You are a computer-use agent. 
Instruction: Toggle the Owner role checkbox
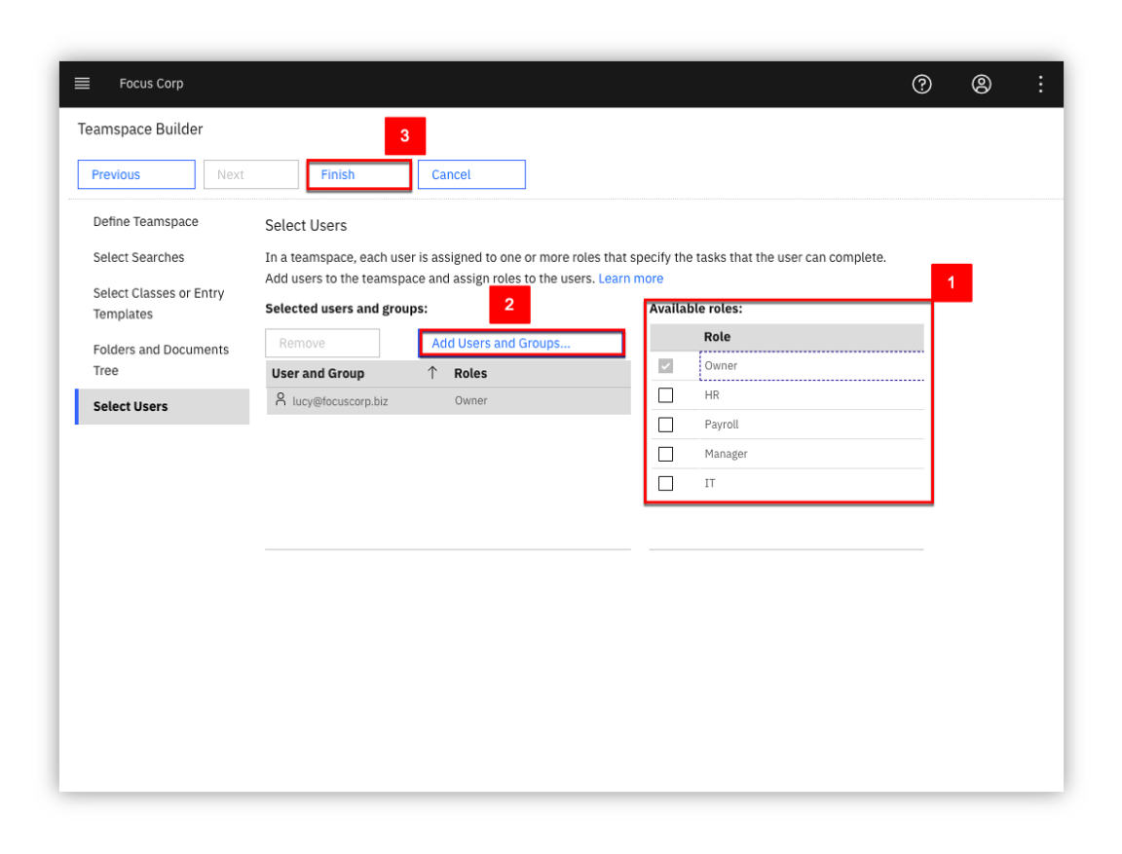coord(665,365)
